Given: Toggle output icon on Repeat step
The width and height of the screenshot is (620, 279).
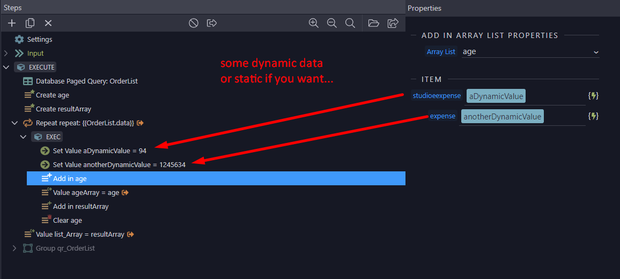Looking at the screenshot, I should point(140,123).
